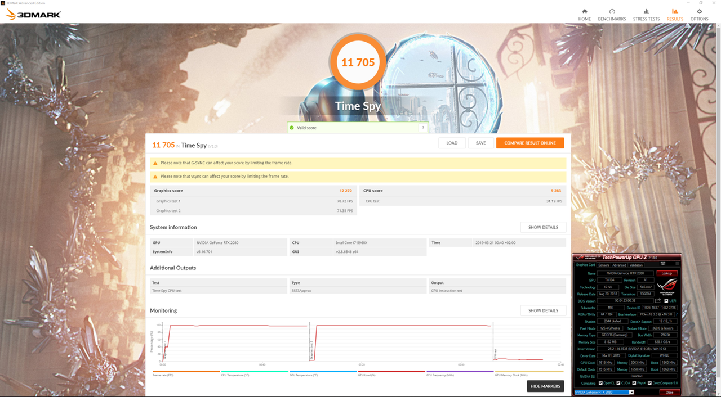Toggle the GPU Temperature legend bar
The width and height of the screenshot is (721, 397).
(x=323, y=372)
